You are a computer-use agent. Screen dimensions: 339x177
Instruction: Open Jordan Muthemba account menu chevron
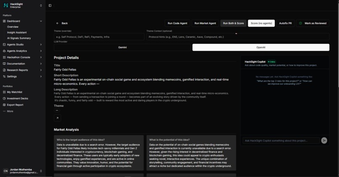click(41, 171)
